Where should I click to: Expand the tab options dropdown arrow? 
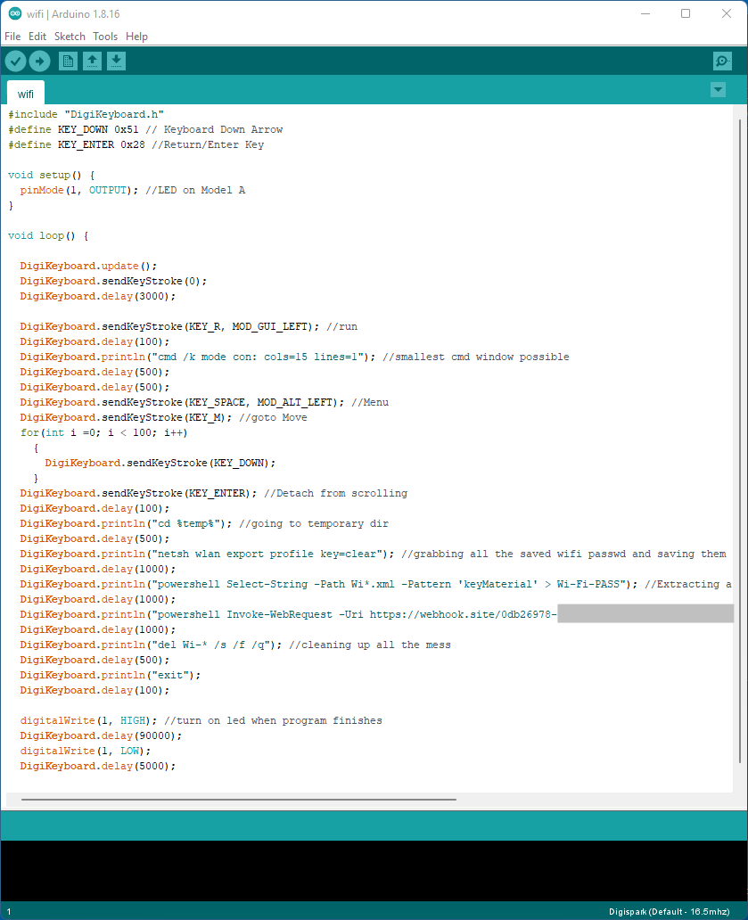pyautogui.click(x=718, y=90)
